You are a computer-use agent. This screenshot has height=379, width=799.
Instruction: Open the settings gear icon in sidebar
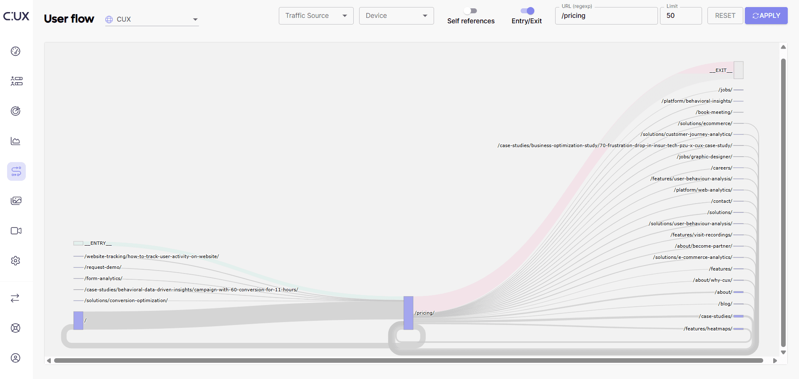point(15,261)
